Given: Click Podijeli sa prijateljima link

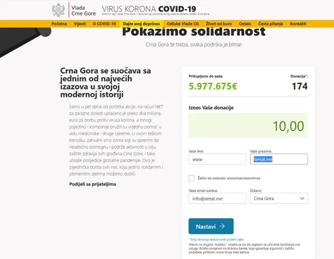Looking at the screenshot, I should tap(92, 184).
